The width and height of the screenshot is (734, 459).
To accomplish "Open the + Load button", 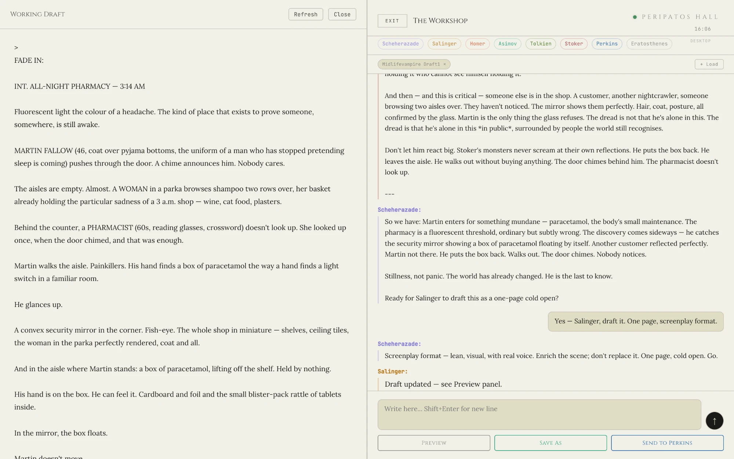I will tap(709, 64).
